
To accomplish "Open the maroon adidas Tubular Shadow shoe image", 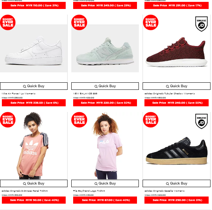I will click(177, 52).
